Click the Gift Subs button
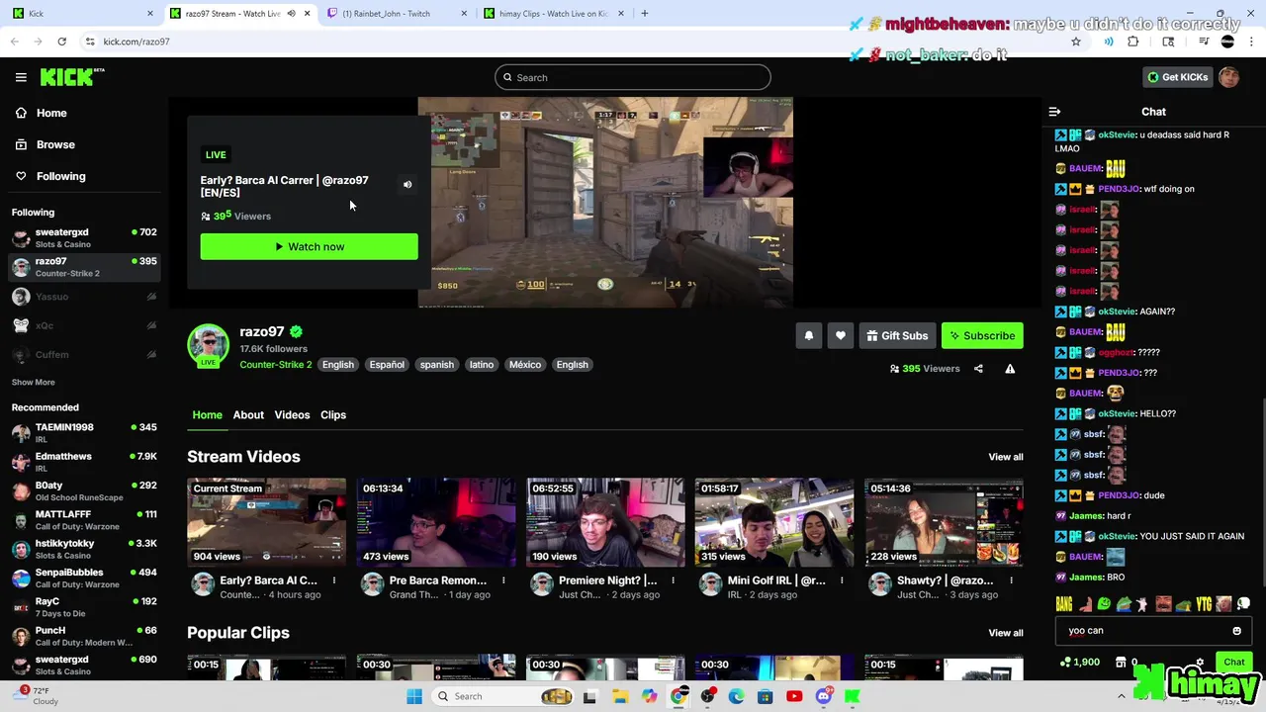This screenshot has height=712, width=1266. 897,336
